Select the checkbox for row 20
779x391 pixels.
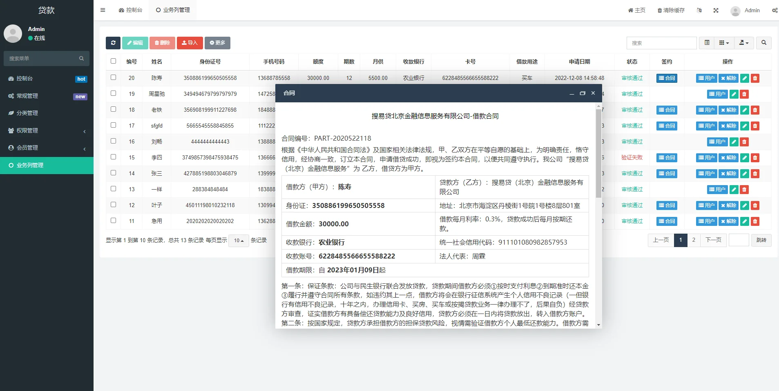point(113,77)
